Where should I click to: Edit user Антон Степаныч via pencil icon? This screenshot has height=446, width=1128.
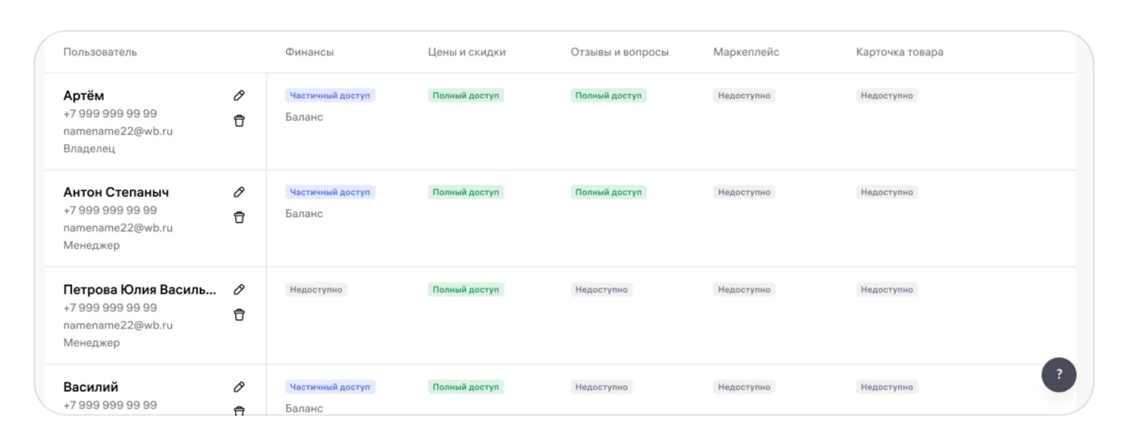[239, 192]
